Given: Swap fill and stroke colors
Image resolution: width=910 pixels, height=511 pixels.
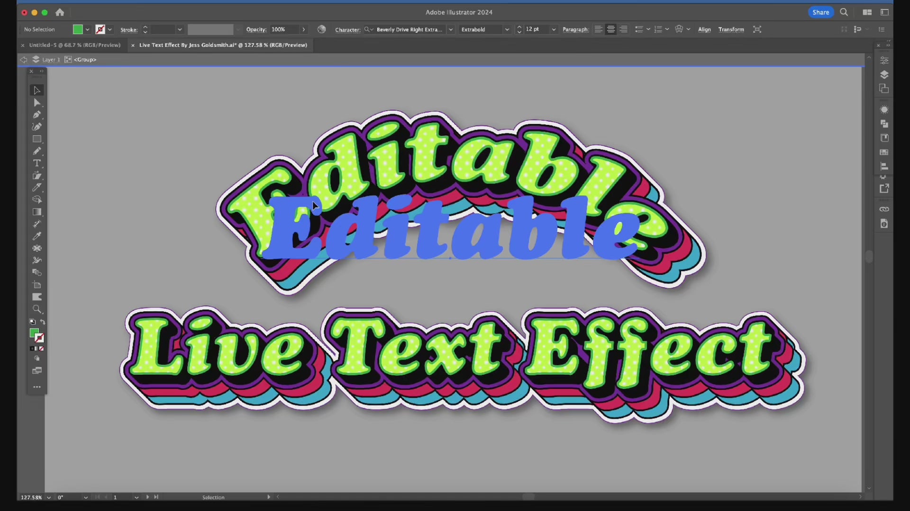Looking at the screenshot, I should 43,322.
